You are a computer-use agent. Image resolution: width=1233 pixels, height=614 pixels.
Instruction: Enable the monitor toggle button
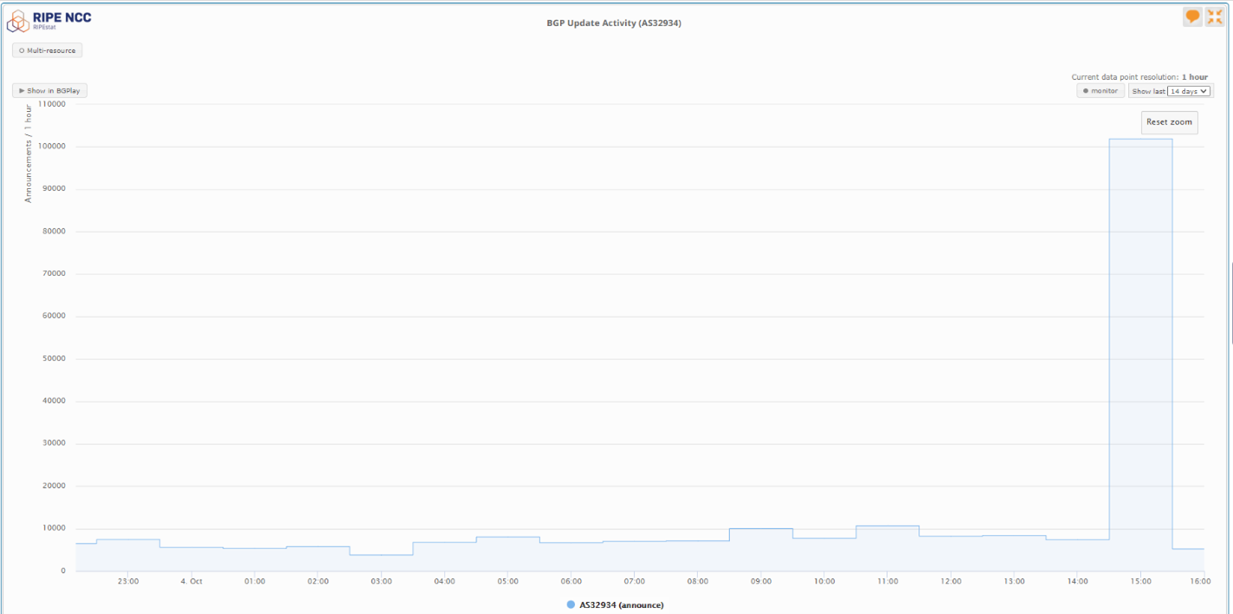coord(1100,91)
